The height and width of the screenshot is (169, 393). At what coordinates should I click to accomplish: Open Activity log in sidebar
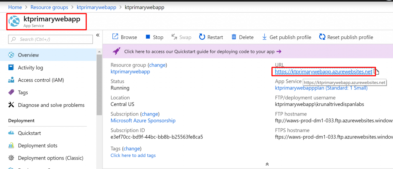48,67
